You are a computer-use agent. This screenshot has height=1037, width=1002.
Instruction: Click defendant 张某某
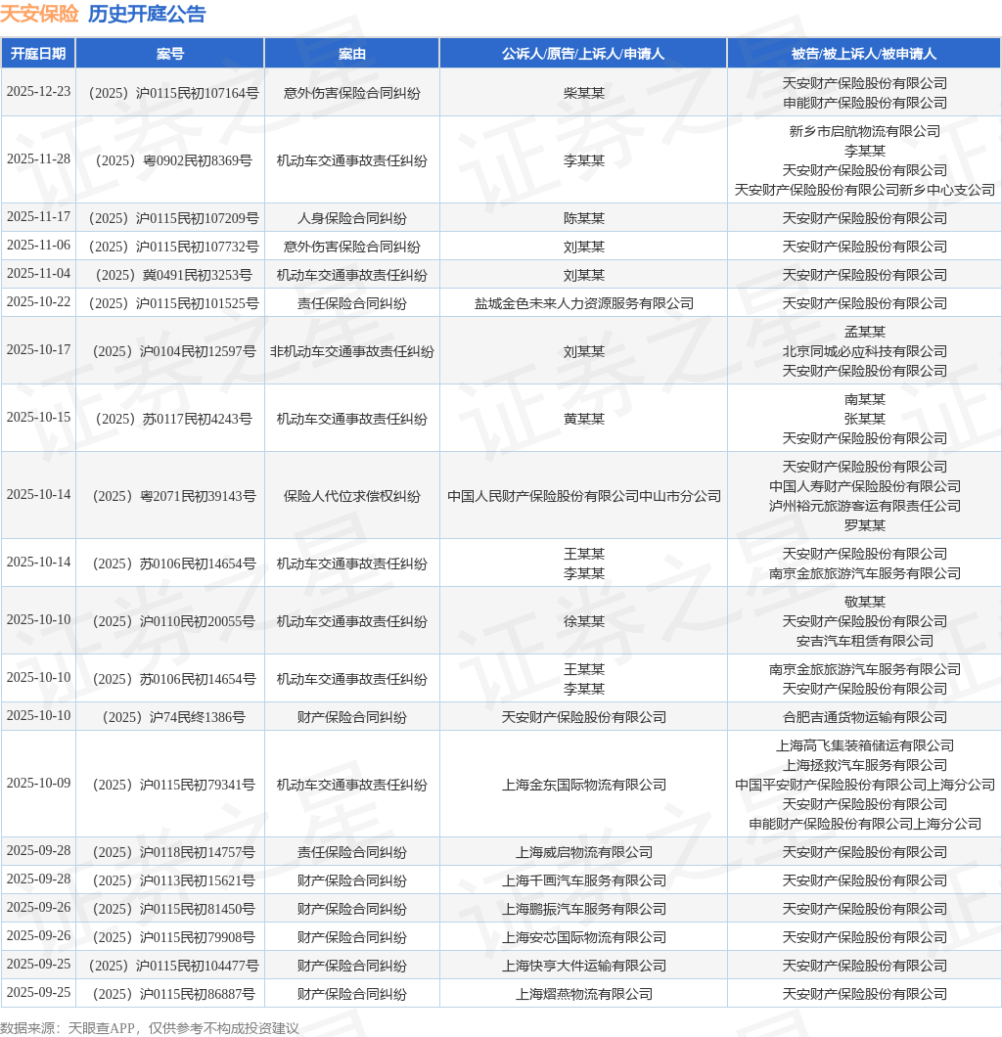coord(864,419)
